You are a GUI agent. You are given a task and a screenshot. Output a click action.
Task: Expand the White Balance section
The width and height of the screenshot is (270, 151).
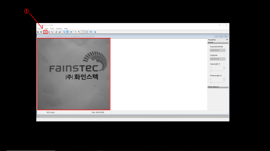(218, 87)
